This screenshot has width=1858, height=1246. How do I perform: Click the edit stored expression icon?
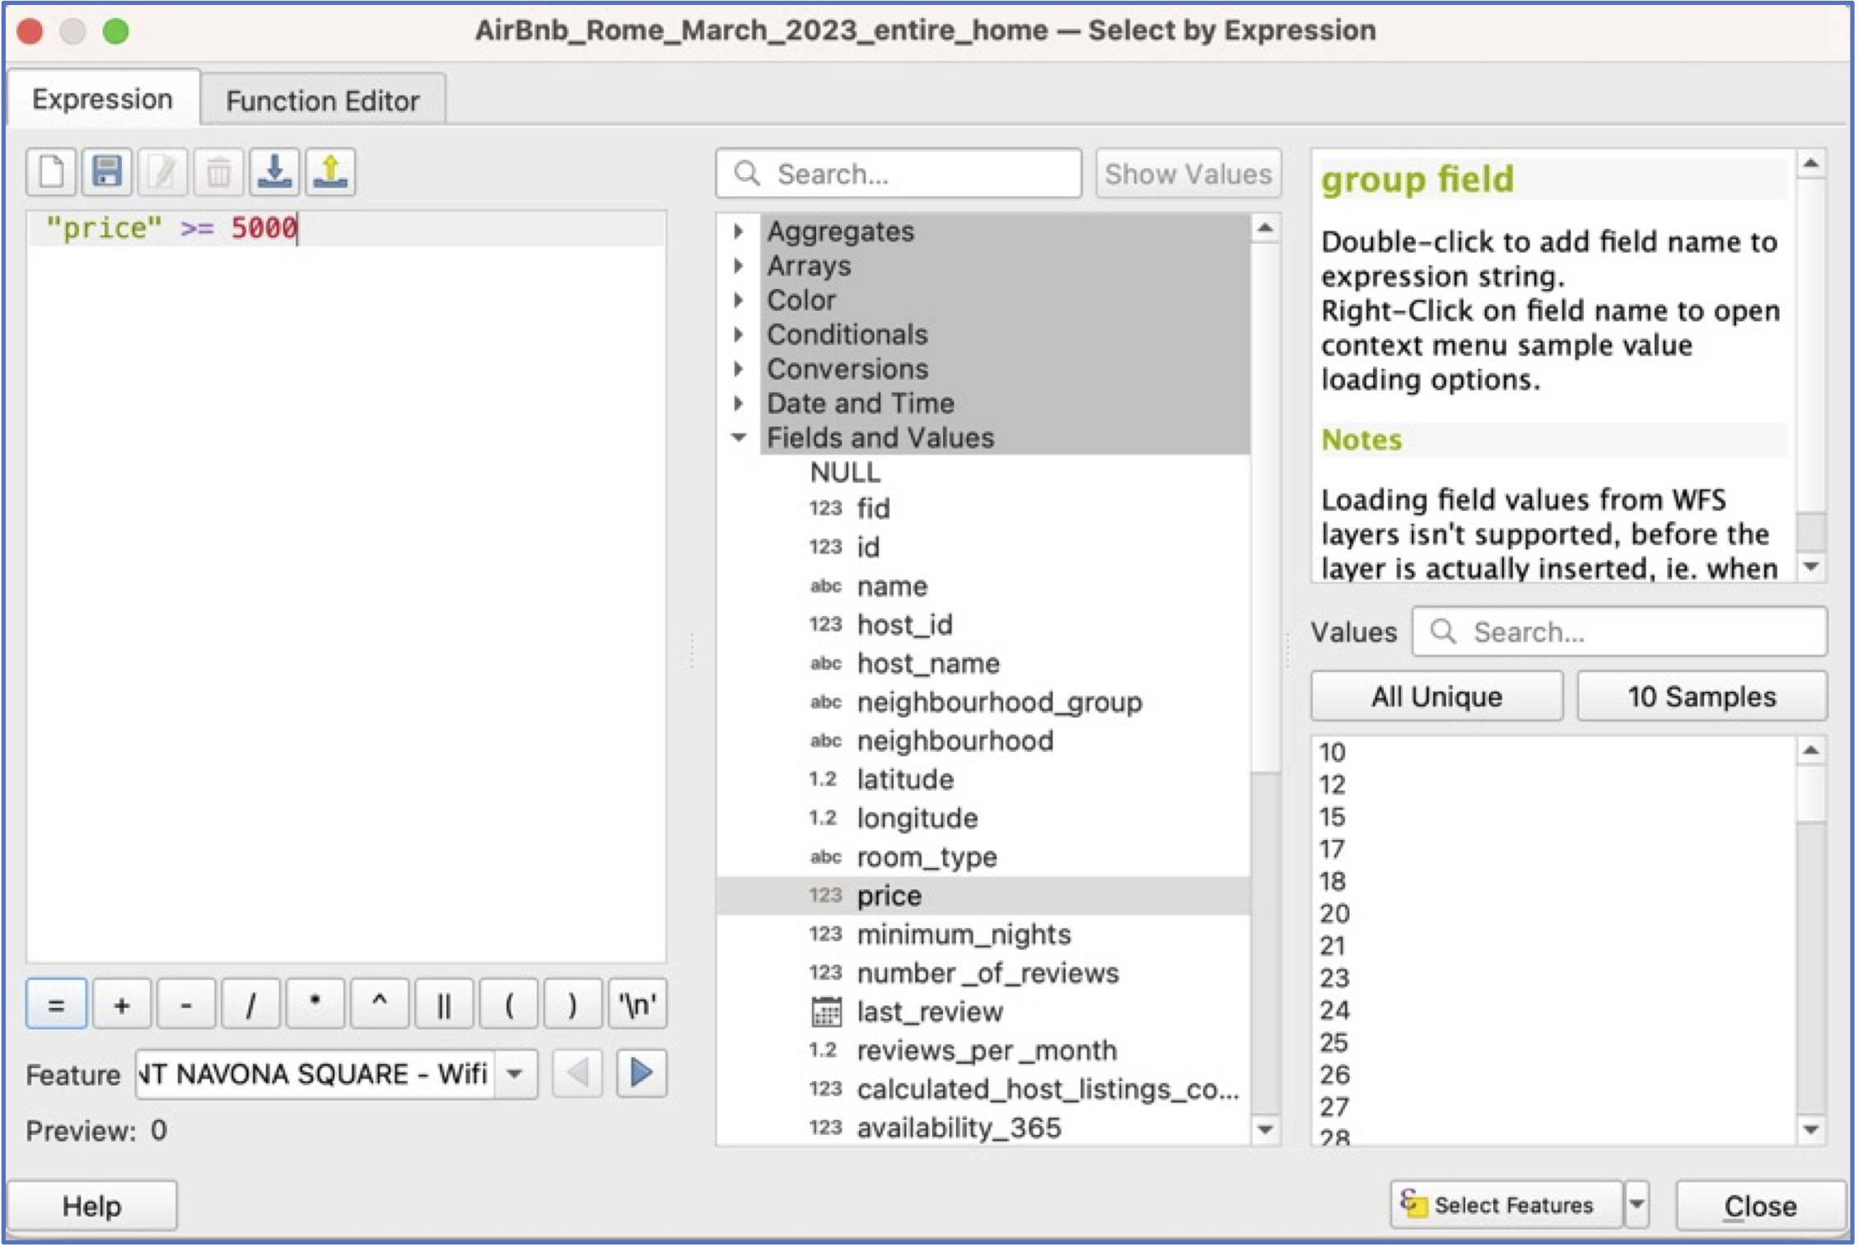click(x=163, y=172)
